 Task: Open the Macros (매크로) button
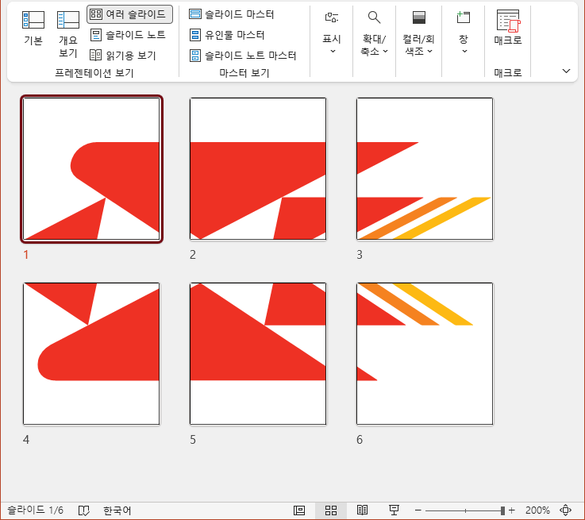click(x=508, y=28)
